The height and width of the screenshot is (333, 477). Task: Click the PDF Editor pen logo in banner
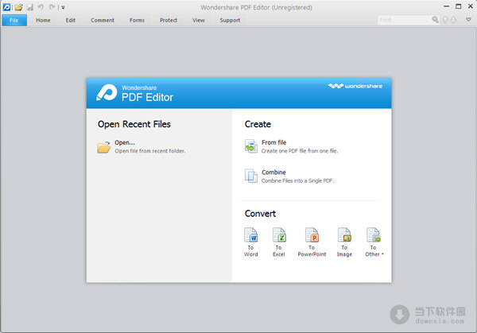(107, 92)
